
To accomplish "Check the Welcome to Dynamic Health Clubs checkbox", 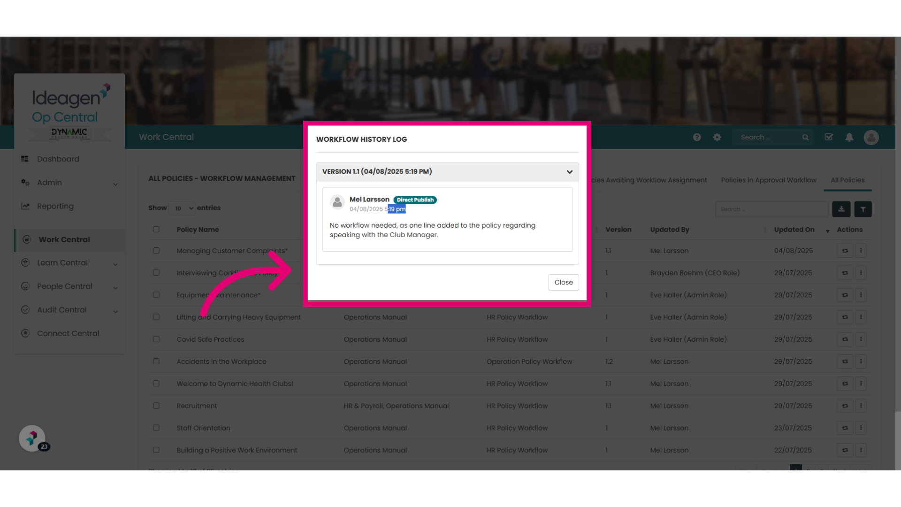I will (156, 384).
